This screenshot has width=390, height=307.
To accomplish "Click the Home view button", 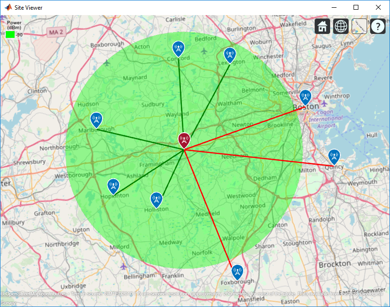I will (x=322, y=26).
